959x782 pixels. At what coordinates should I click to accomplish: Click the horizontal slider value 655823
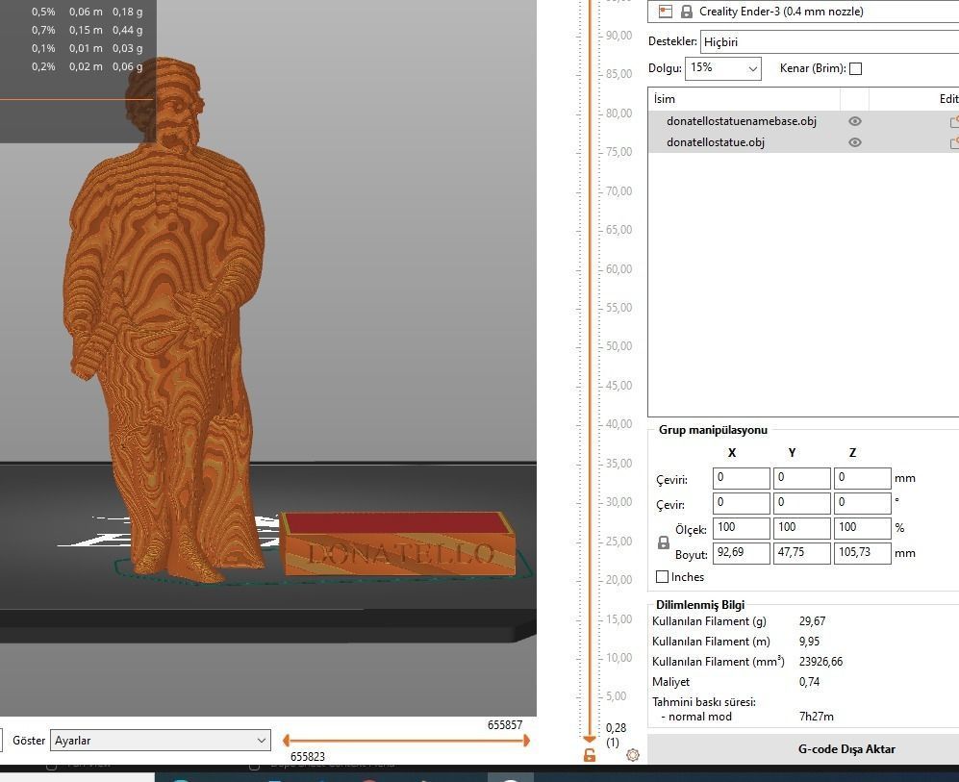coord(308,756)
